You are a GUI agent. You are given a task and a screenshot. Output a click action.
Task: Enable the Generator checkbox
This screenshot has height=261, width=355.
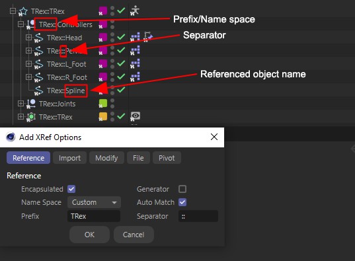(182, 189)
